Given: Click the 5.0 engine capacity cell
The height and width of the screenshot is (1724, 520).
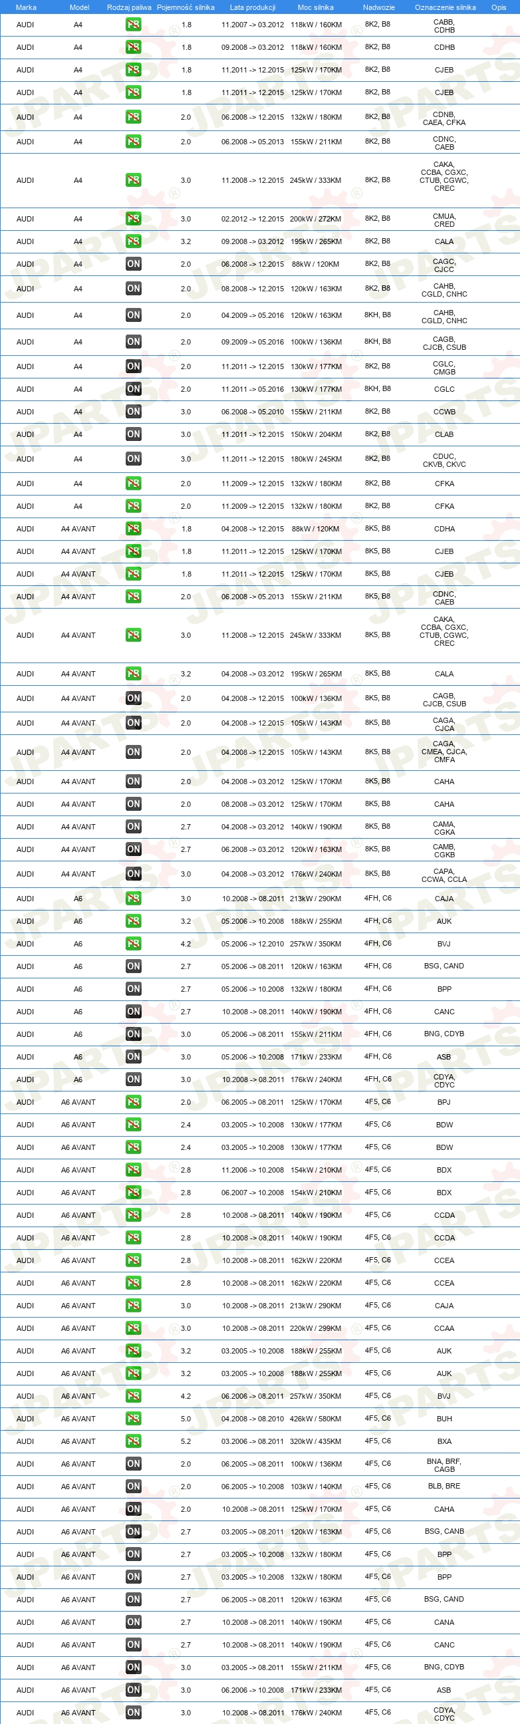Looking at the screenshot, I should 186,1419.
